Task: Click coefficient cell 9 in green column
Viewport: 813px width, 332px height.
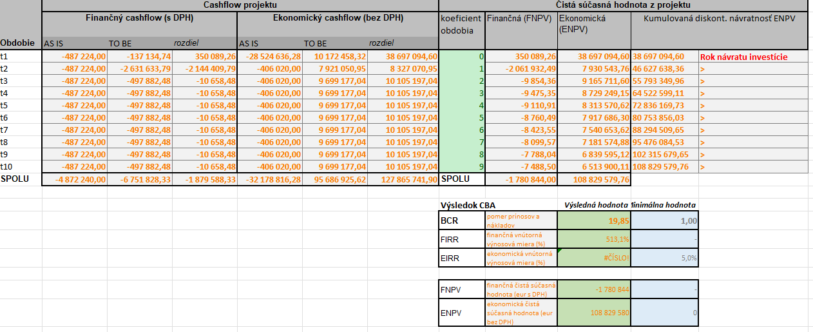Action: click(461, 166)
